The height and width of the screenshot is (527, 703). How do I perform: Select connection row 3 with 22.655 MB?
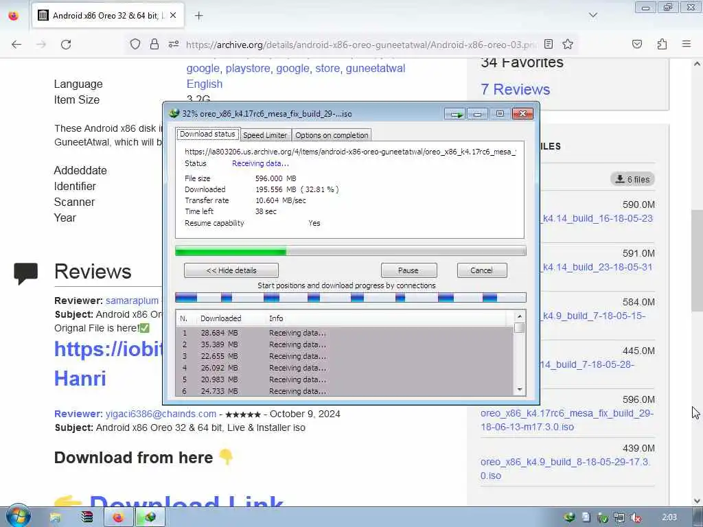(x=345, y=356)
